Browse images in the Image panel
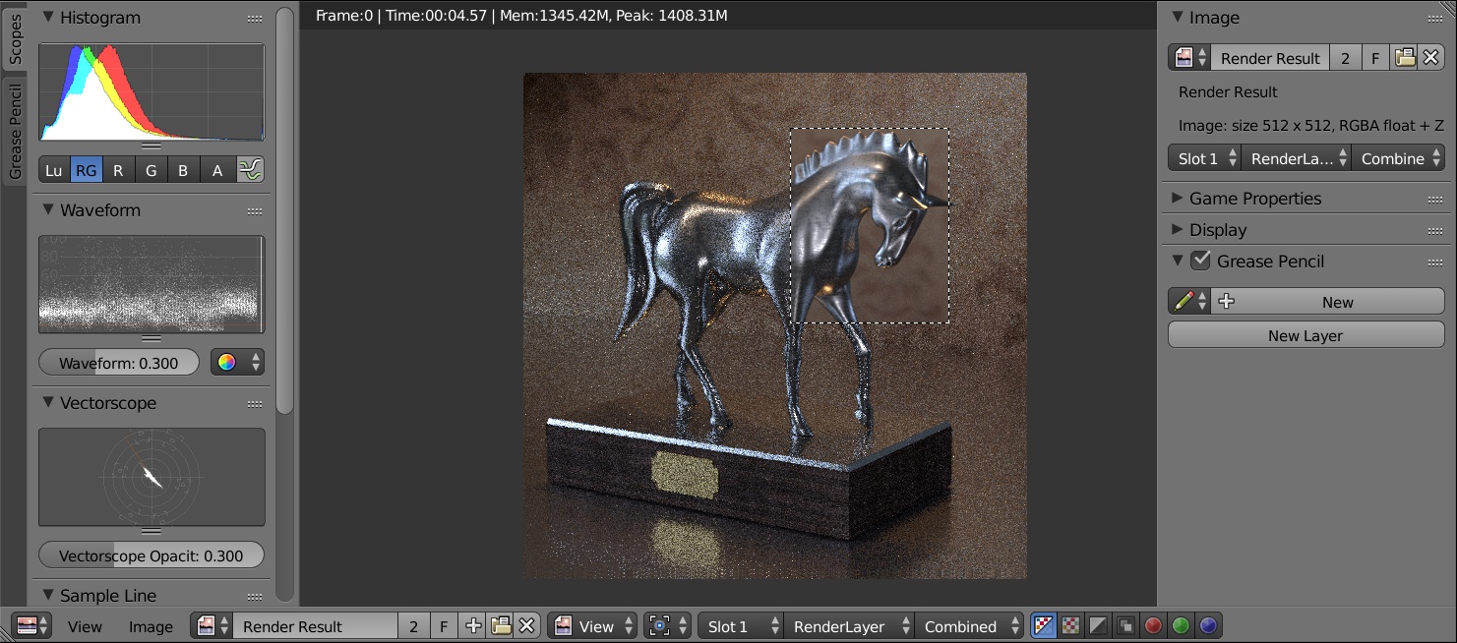 click(1189, 58)
